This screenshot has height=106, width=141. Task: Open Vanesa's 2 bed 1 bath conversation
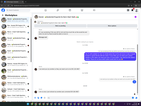pyautogui.click(x=15, y=84)
